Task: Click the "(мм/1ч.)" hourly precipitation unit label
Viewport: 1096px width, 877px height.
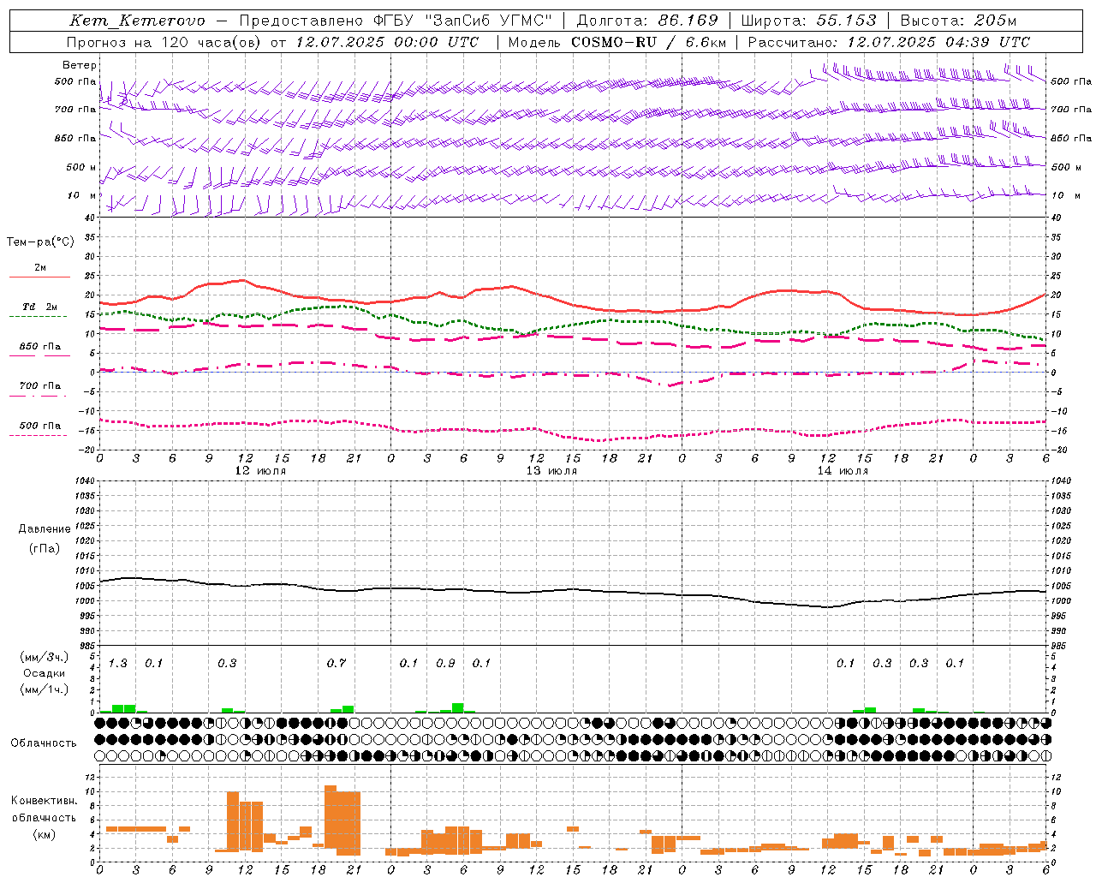Action: pos(44,689)
